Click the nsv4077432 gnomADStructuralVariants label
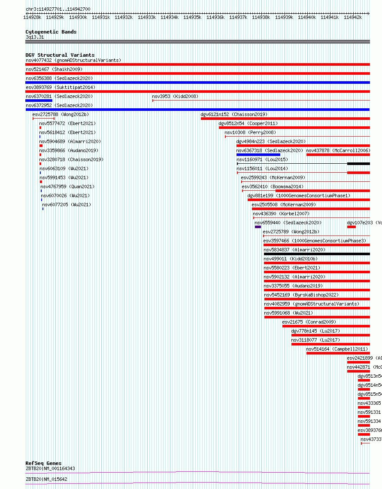The image size is (382, 489). coord(73,60)
